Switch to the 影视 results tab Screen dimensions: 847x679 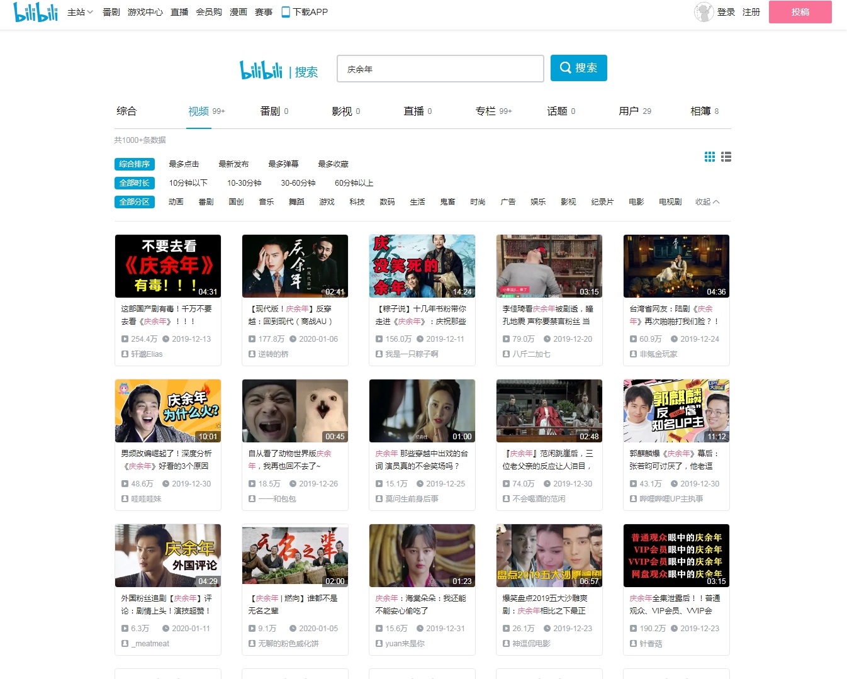pyautogui.click(x=346, y=111)
